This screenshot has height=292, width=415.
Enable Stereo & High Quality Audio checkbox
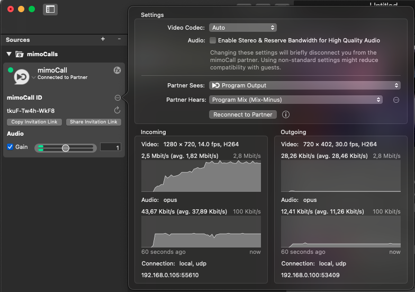pyautogui.click(x=213, y=40)
